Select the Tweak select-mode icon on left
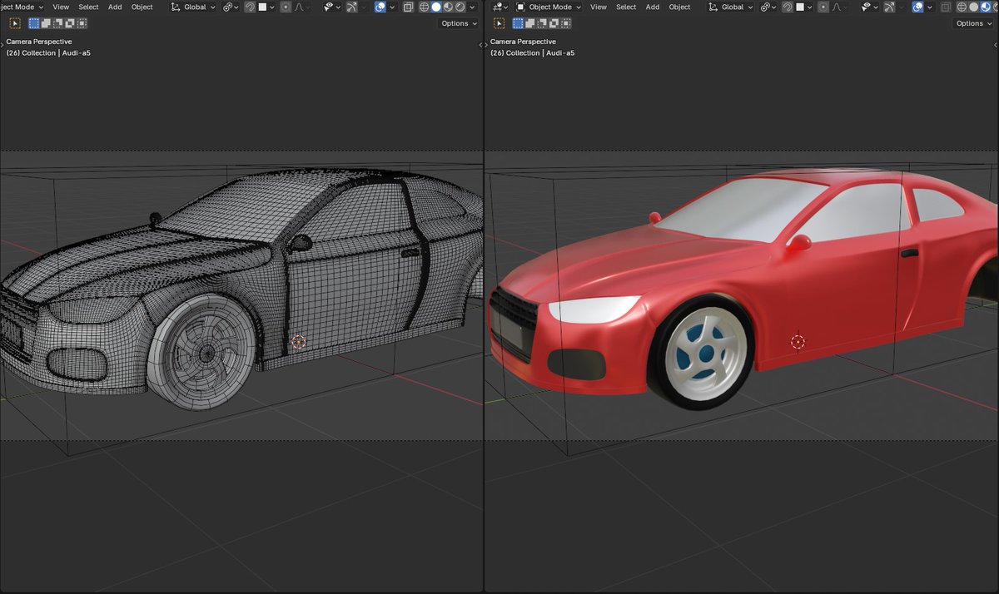Image resolution: width=999 pixels, height=594 pixels. tap(15, 23)
